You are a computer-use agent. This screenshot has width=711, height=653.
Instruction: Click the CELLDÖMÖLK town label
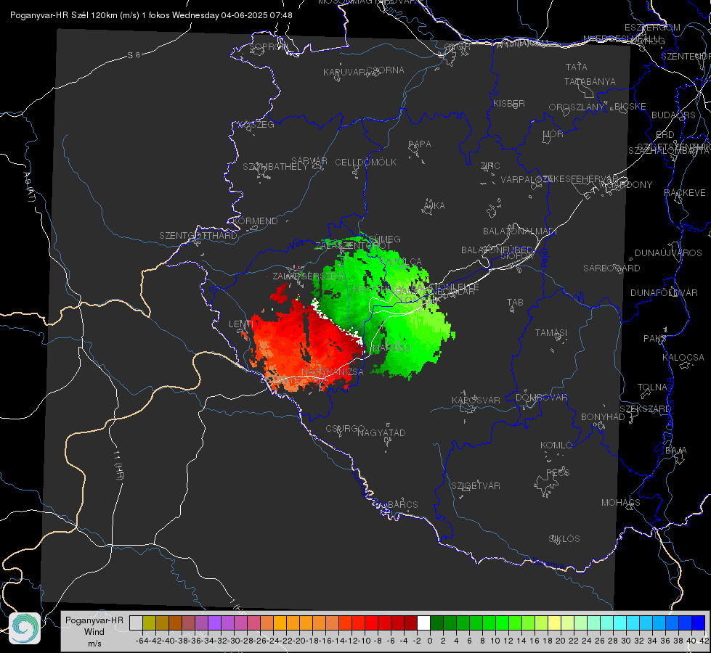pos(365,163)
